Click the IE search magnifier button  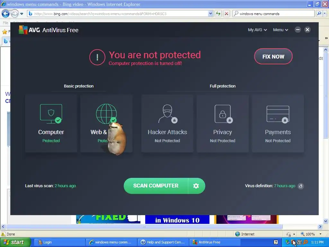point(319,14)
